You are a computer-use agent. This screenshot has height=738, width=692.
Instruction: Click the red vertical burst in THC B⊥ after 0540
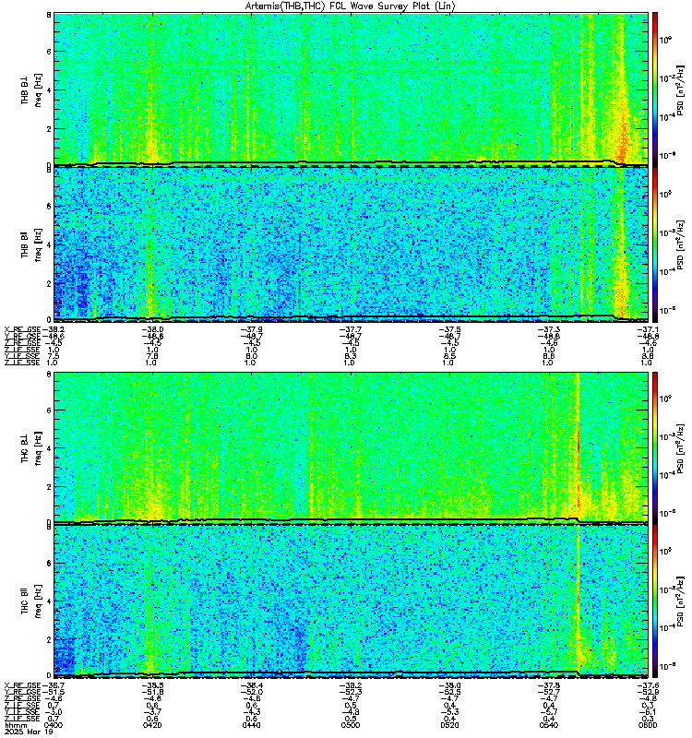point(579,447)
